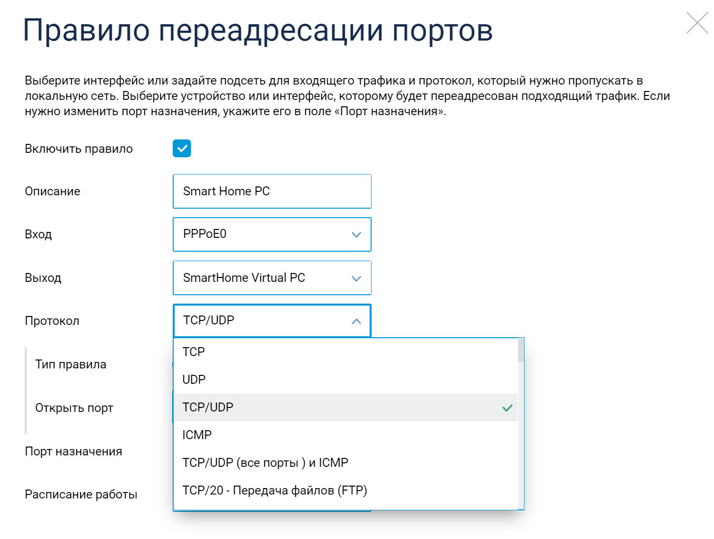
Task: Select TCP from the protocol list
Action: tap(193, 352)
